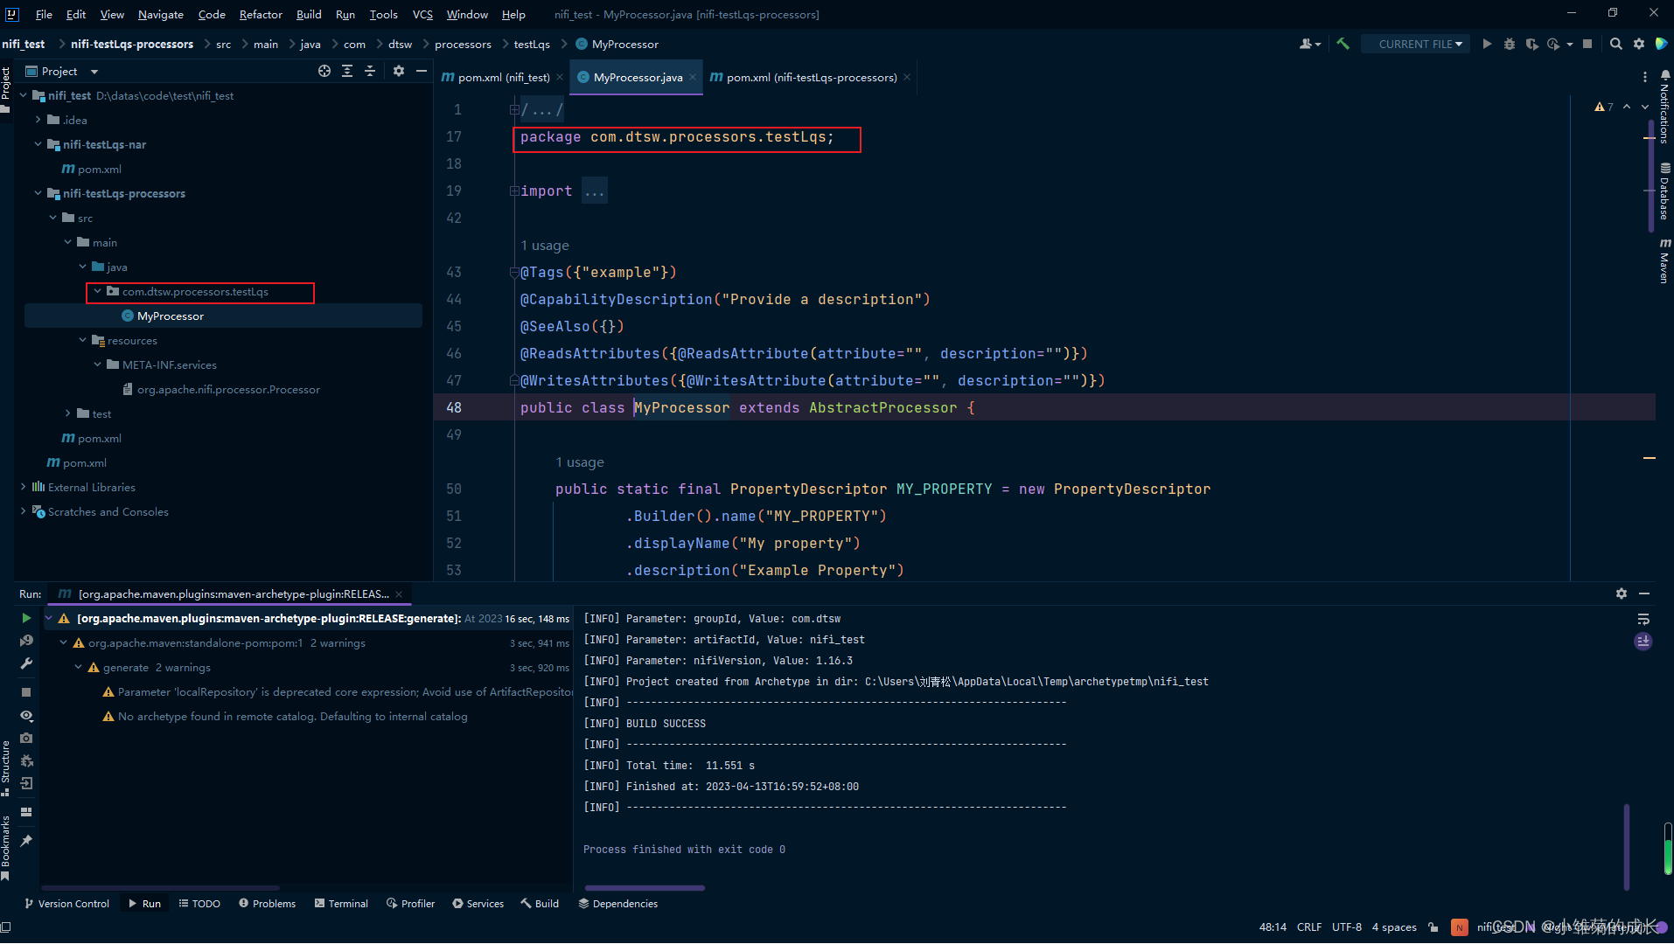Open the wrench build settings icon
The height and width of the screenshot is (944, 1674).
(26, 663)
